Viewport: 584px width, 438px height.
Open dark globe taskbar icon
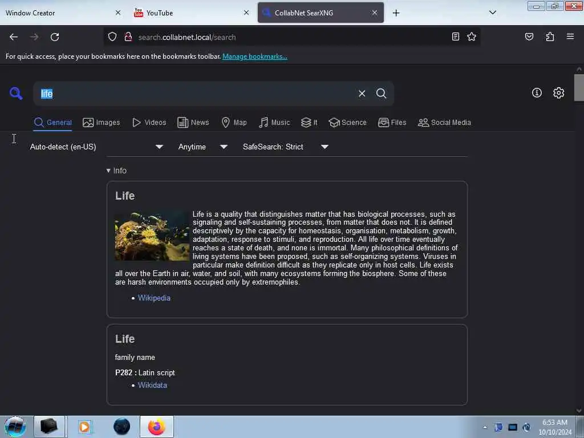tap(121, 427)
